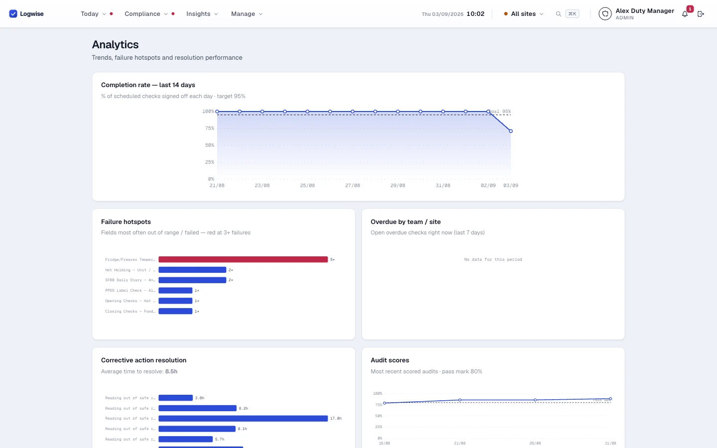Click the 8.2h resolution bar
This screenshot has width=717, height=448.
(197, 408)
